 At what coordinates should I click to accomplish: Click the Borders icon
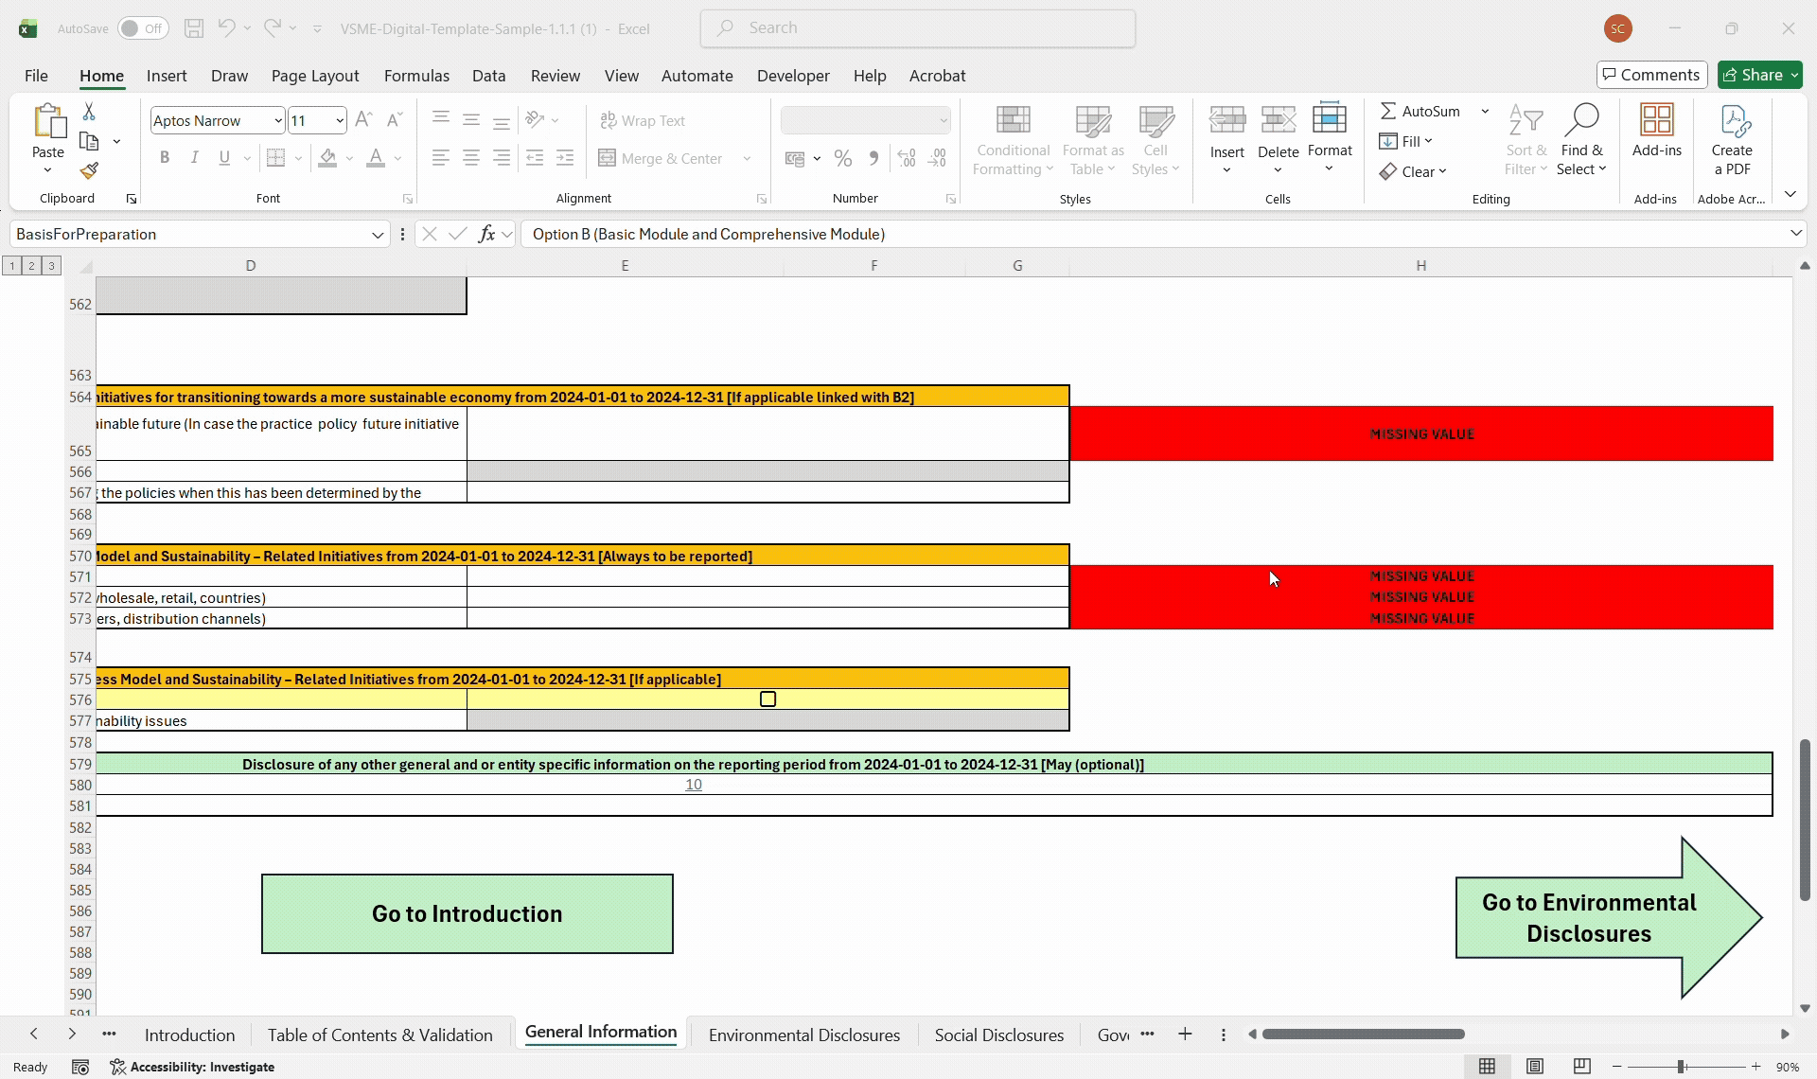(x=275, y=158)
